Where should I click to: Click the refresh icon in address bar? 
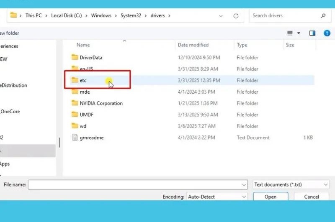[236, 16]
